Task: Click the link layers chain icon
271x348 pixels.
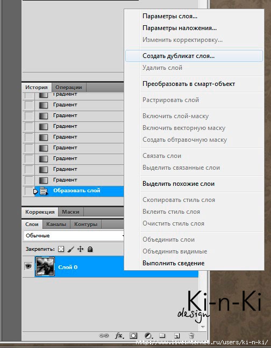Action: click(x=104, y=335)
